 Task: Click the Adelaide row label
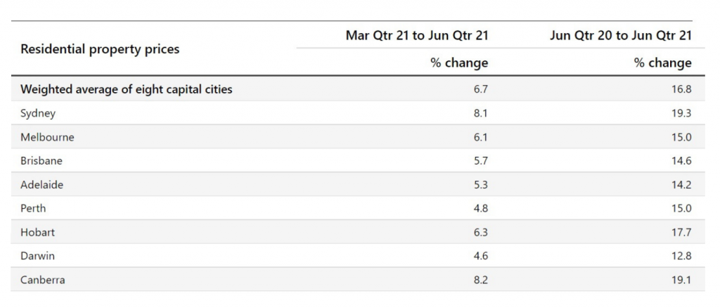[41, 184]
